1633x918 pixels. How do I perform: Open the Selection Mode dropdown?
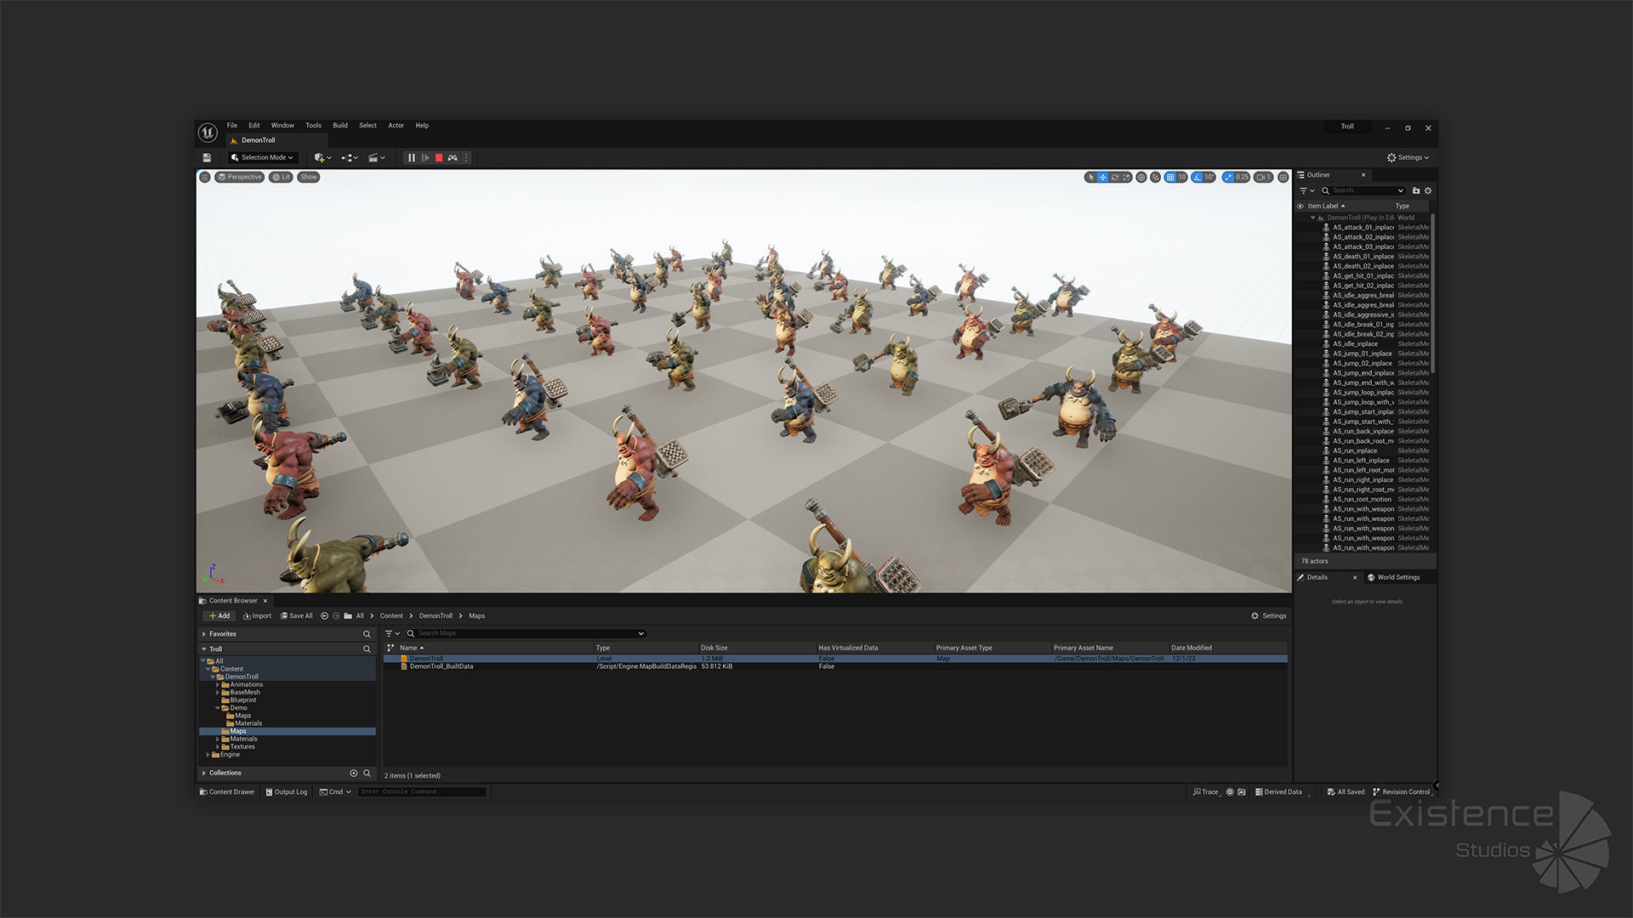264,158
